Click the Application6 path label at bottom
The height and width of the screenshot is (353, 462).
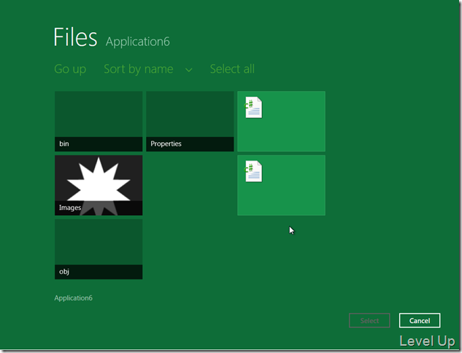pyautogui.click(x=74, y=298)
